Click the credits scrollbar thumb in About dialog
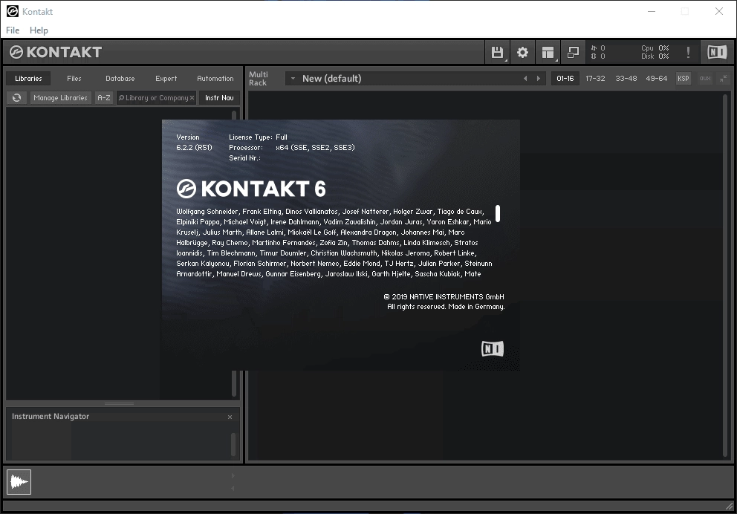Screen dimensions: 737x514 coord(498,213)
